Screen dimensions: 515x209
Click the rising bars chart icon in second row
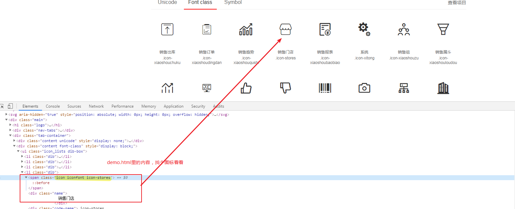tap(168, 88)
